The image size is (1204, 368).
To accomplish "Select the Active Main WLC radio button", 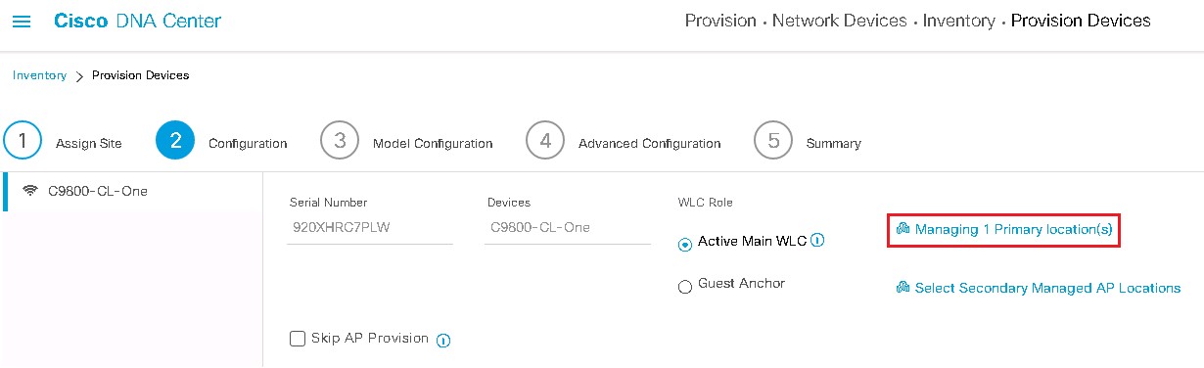I will pyautogui.click(x=685, y=244).
